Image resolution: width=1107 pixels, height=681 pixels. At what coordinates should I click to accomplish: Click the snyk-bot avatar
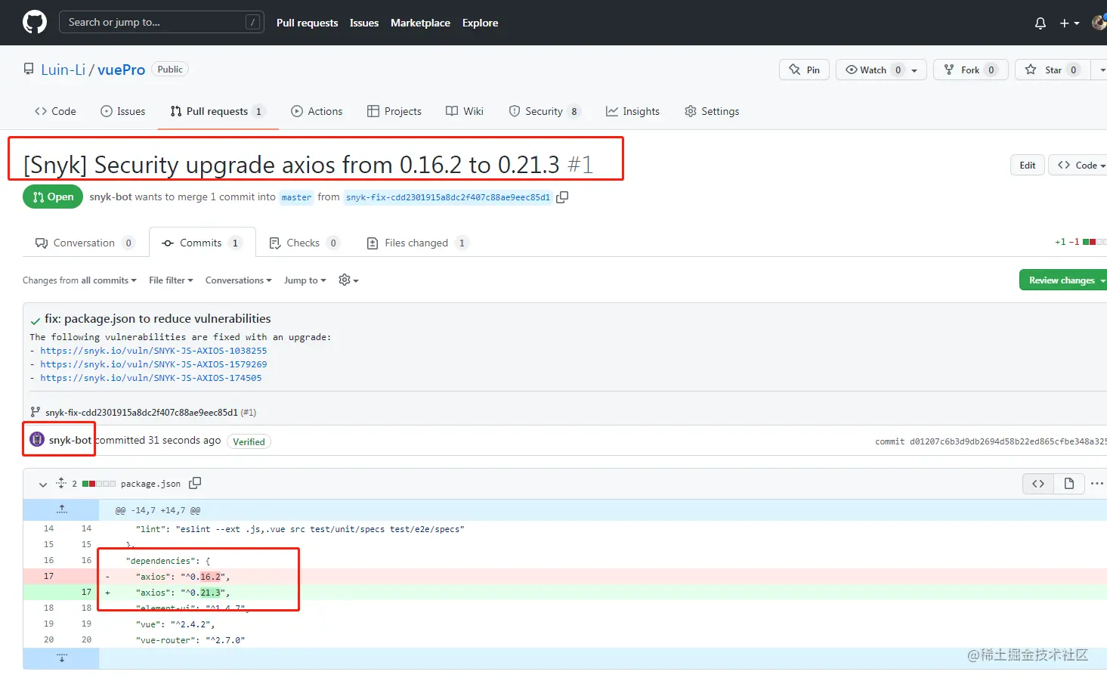point(37,439)
